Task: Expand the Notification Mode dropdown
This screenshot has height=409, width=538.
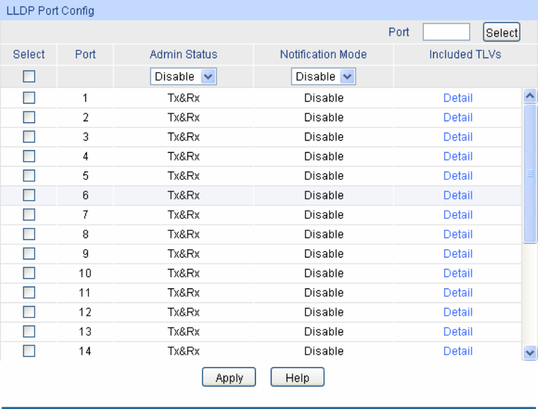Action: point(323,76)
